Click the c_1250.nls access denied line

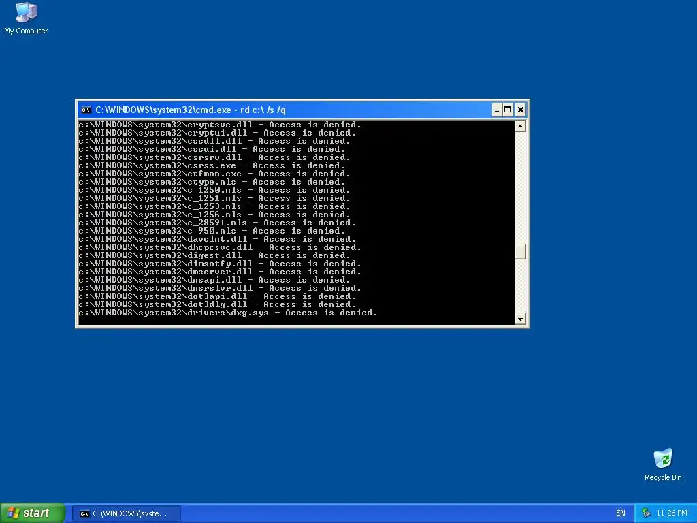[214, 191]
